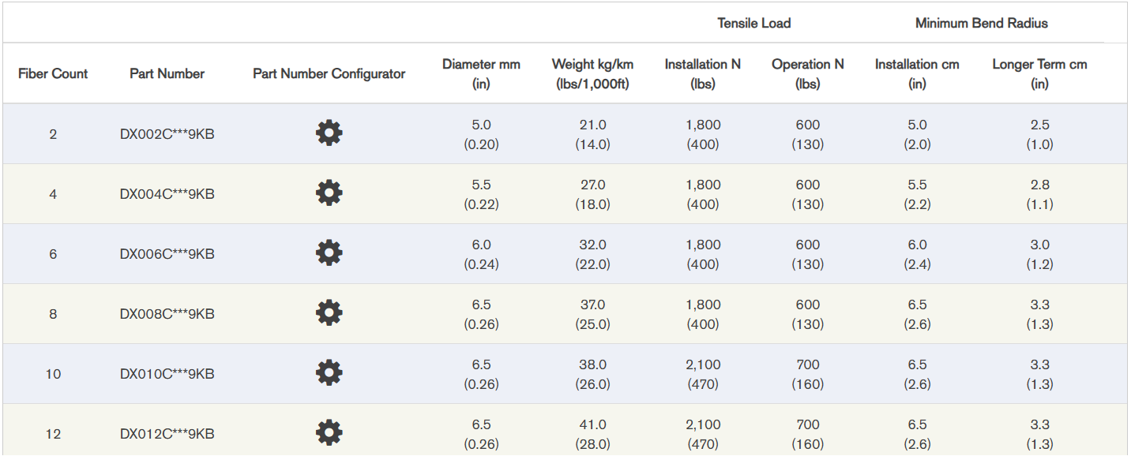Open configurator gear for DX012C***9KB
This screenshot has width=1131, height=456.
coord(329,432)
